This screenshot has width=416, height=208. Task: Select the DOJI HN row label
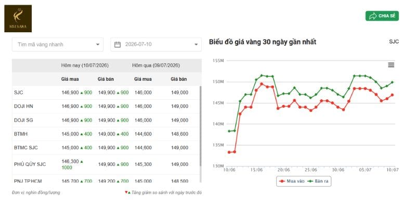pyautogui.click(x=23, y=107)
